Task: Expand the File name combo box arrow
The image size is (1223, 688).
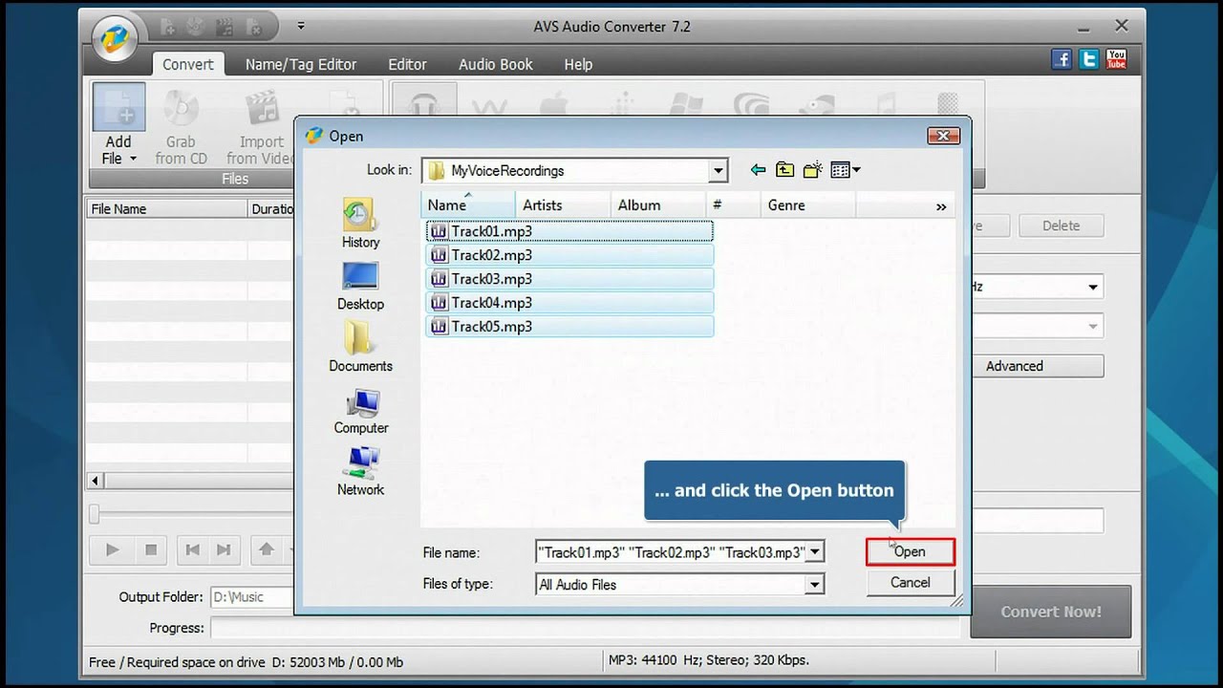Action: coord(815,551)
